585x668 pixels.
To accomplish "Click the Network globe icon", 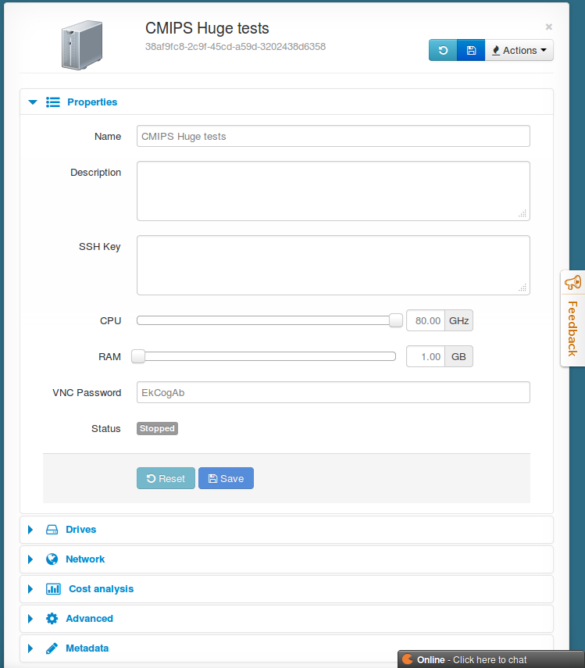I will [52, 559].
